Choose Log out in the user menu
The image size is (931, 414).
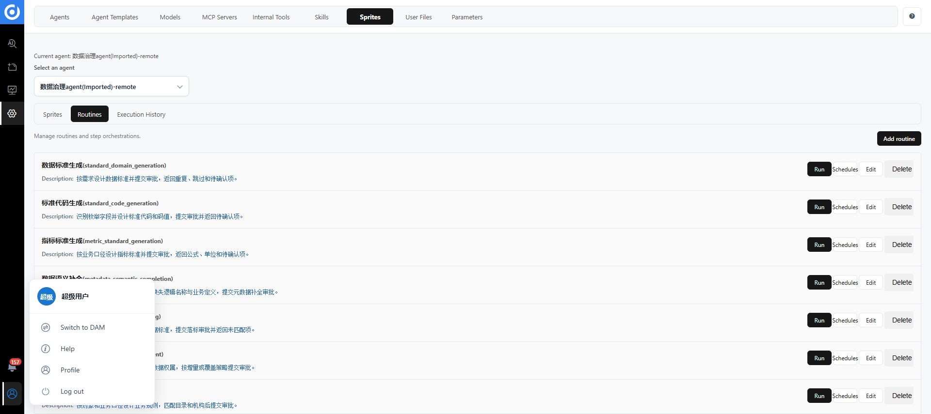(x=92, y=391)
